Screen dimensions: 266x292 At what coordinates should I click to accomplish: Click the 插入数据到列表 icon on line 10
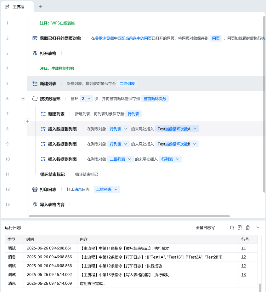pos(43,159)
